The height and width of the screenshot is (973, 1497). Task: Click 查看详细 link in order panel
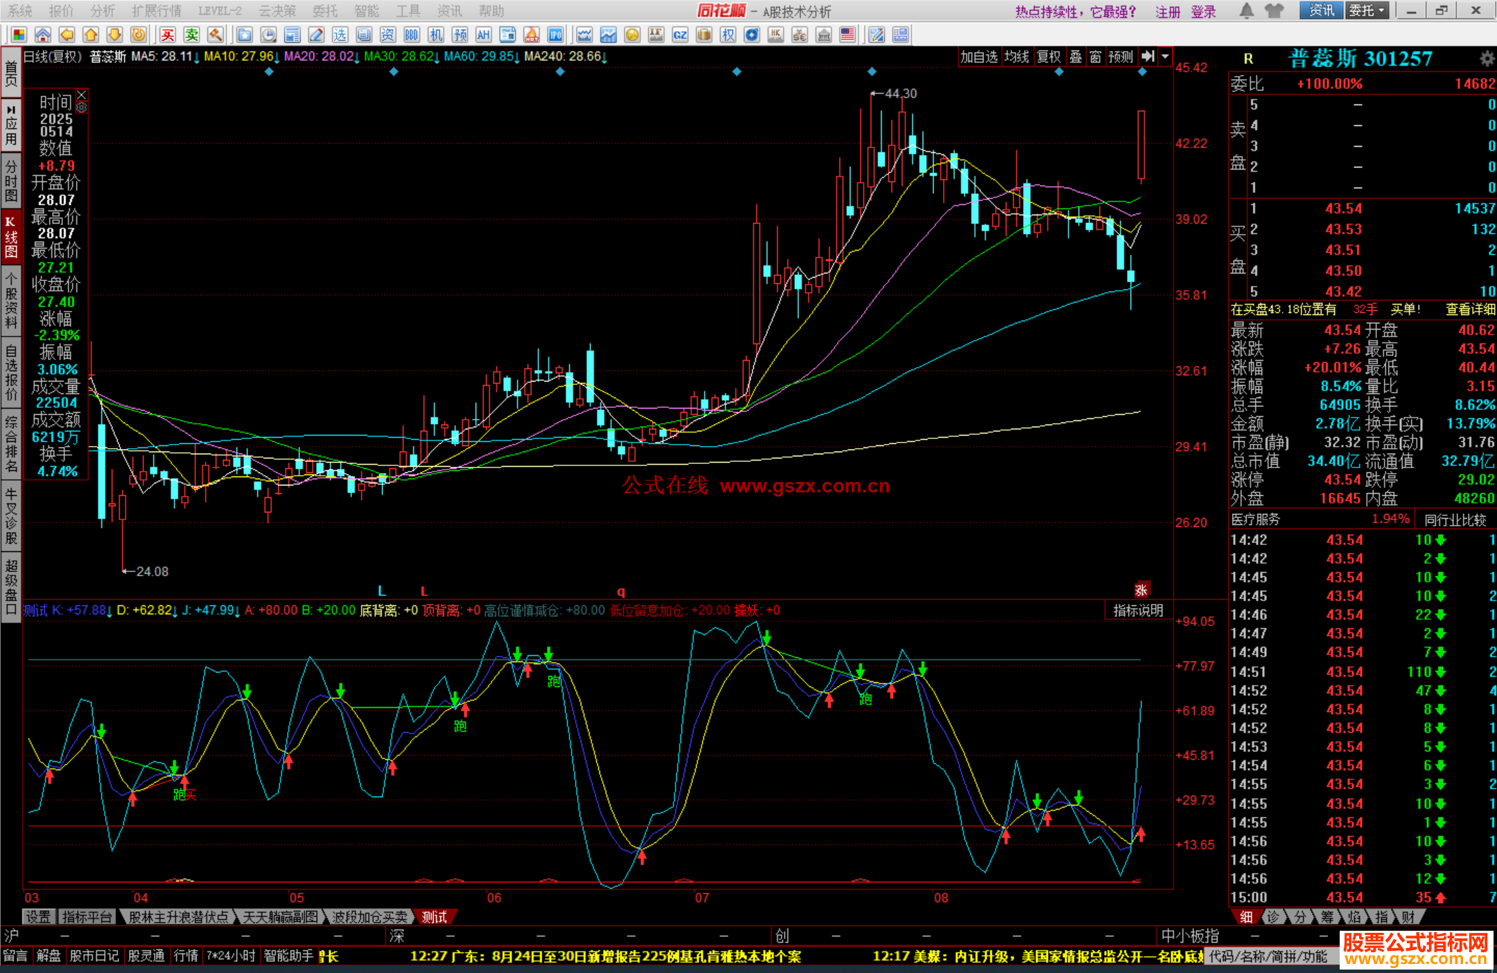tap(1470, 310)
